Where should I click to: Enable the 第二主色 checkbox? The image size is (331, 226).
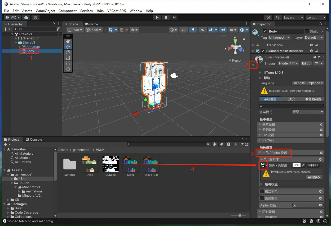(x=262, y=191)
